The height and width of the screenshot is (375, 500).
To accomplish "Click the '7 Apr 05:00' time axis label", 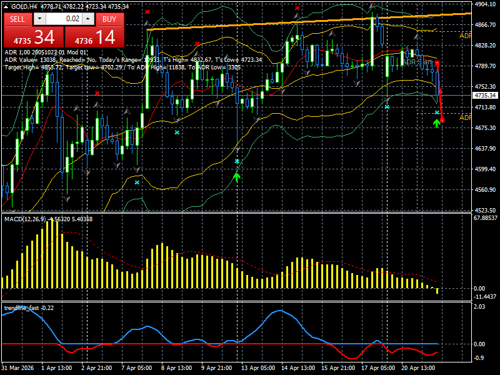I will (x=137, y=367).
